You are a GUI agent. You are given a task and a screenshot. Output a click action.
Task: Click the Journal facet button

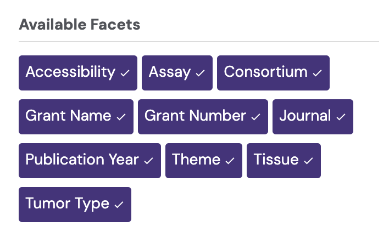313,116
